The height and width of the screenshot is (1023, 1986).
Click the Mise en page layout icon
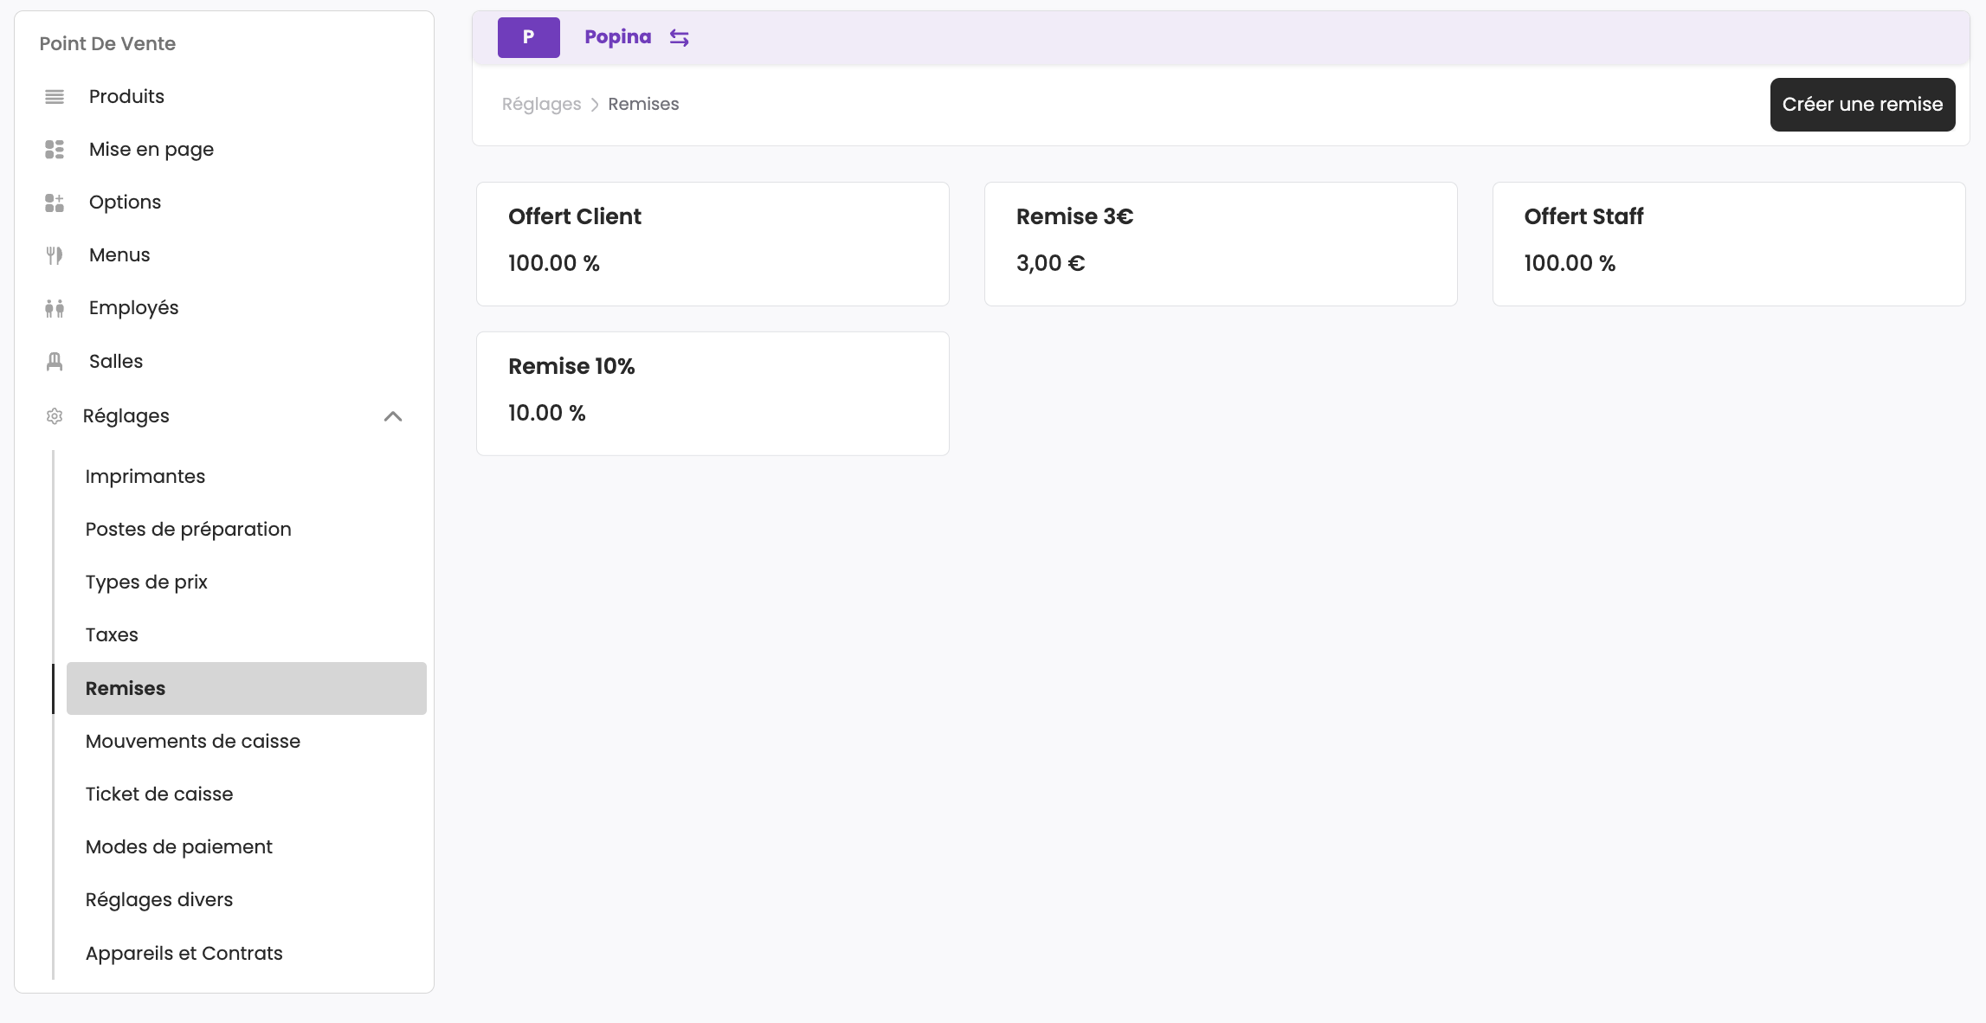pos(55,150)
